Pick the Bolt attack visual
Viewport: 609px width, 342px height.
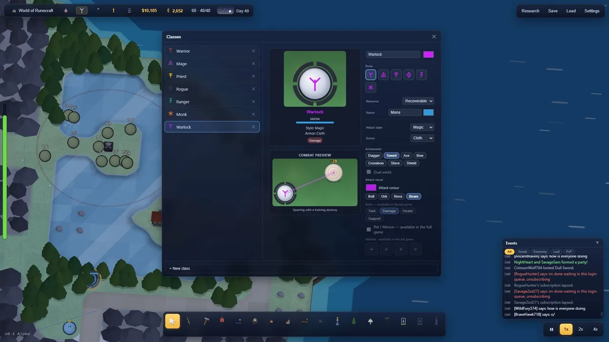(372, 196)
